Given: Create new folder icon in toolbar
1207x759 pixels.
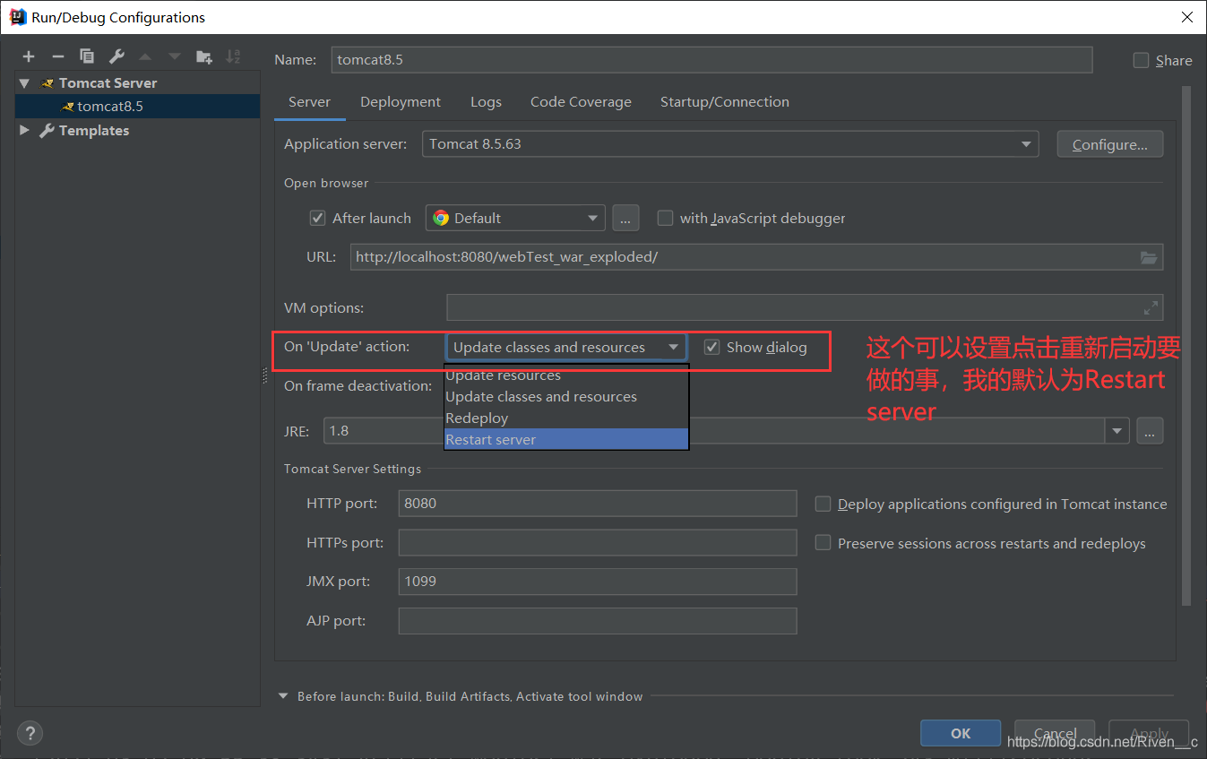Looking at the screenshot, I should (x=204, y=56).
